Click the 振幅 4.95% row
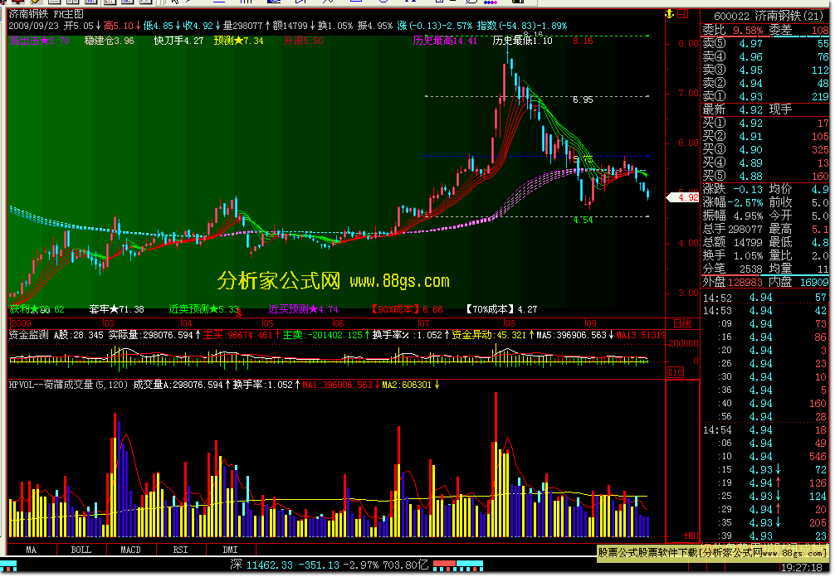Image resolution: width=835 pixels, height=577 pixels. pos(733,216)
